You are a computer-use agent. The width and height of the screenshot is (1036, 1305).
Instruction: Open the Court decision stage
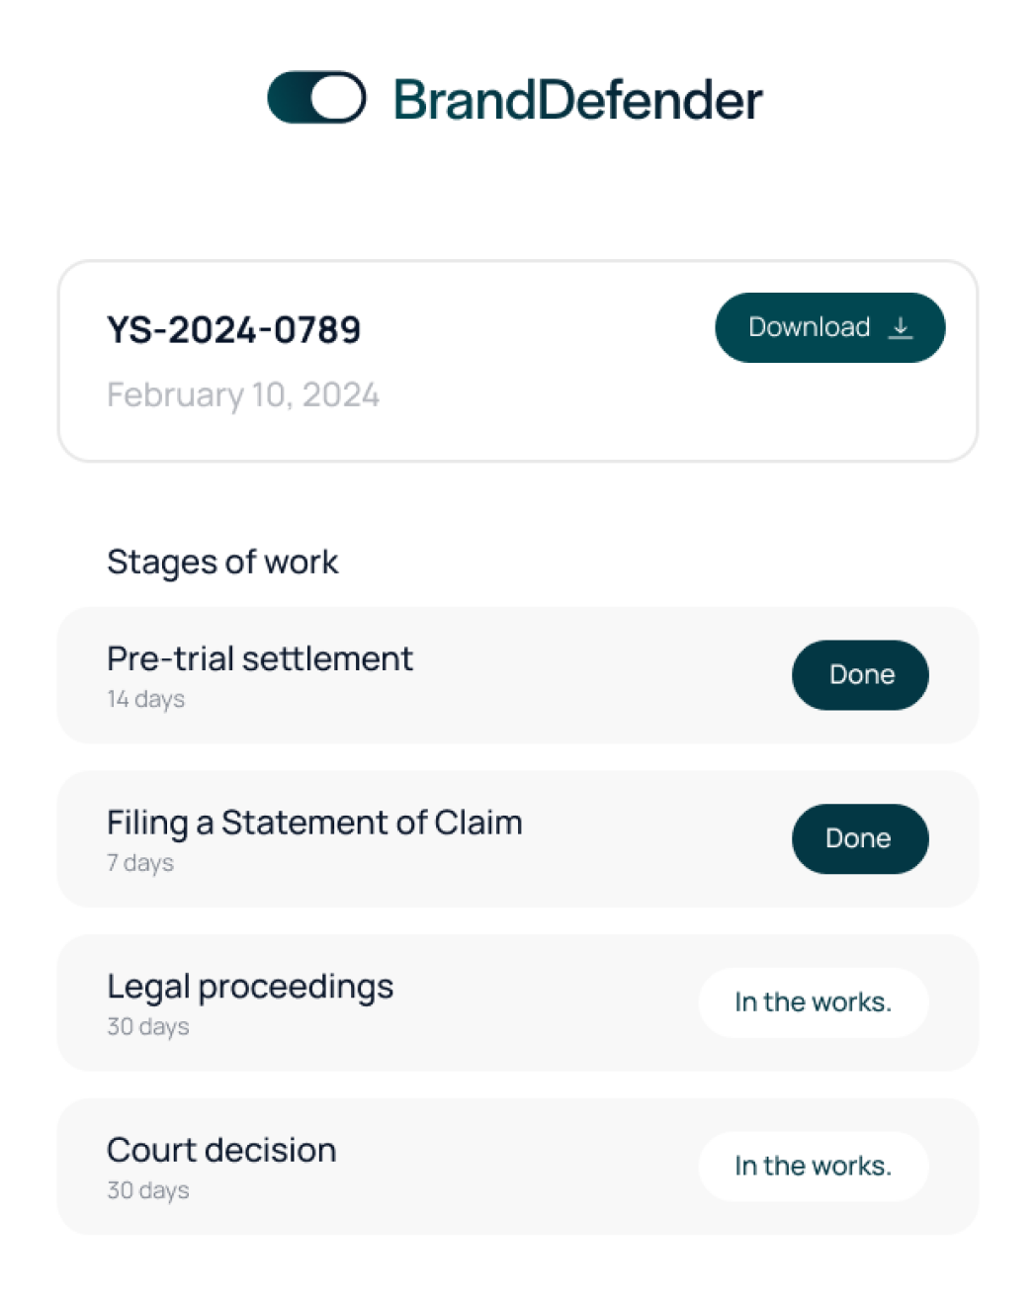point(221,1151)
